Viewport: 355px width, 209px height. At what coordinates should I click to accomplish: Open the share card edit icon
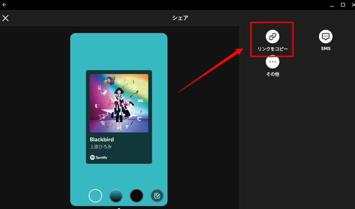pos(157,195)
